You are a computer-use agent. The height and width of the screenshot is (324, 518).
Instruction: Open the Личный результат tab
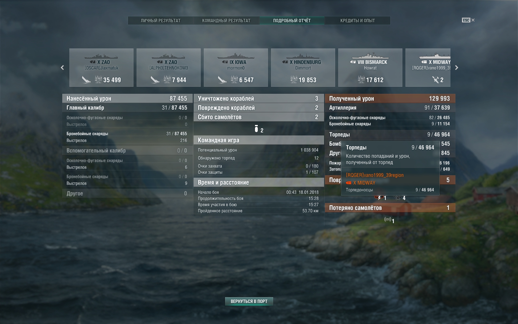[x=161, y=21]
